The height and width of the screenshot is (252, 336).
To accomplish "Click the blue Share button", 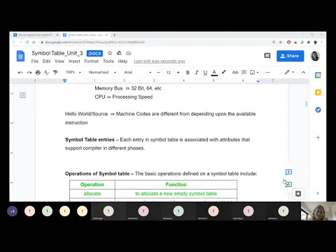I will coord(290,56).
